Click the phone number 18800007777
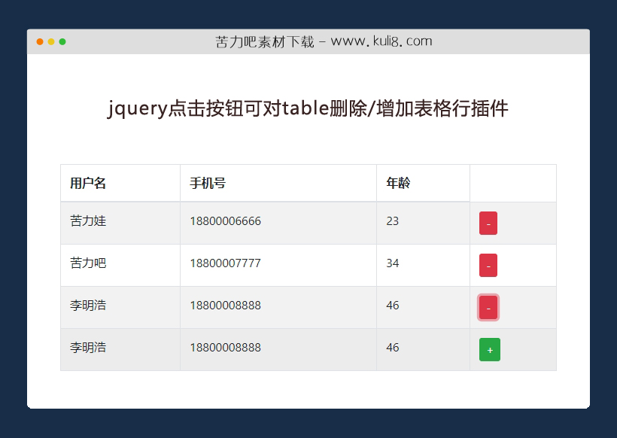This screenshot has width=617, height=438. (224, 263)
